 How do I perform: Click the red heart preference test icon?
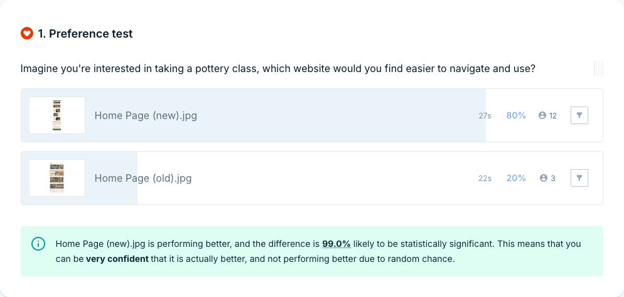(26, 34)
